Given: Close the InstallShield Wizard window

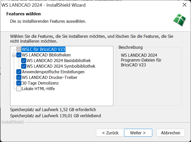Looking at the screenshot, I should tap(184, 5).
